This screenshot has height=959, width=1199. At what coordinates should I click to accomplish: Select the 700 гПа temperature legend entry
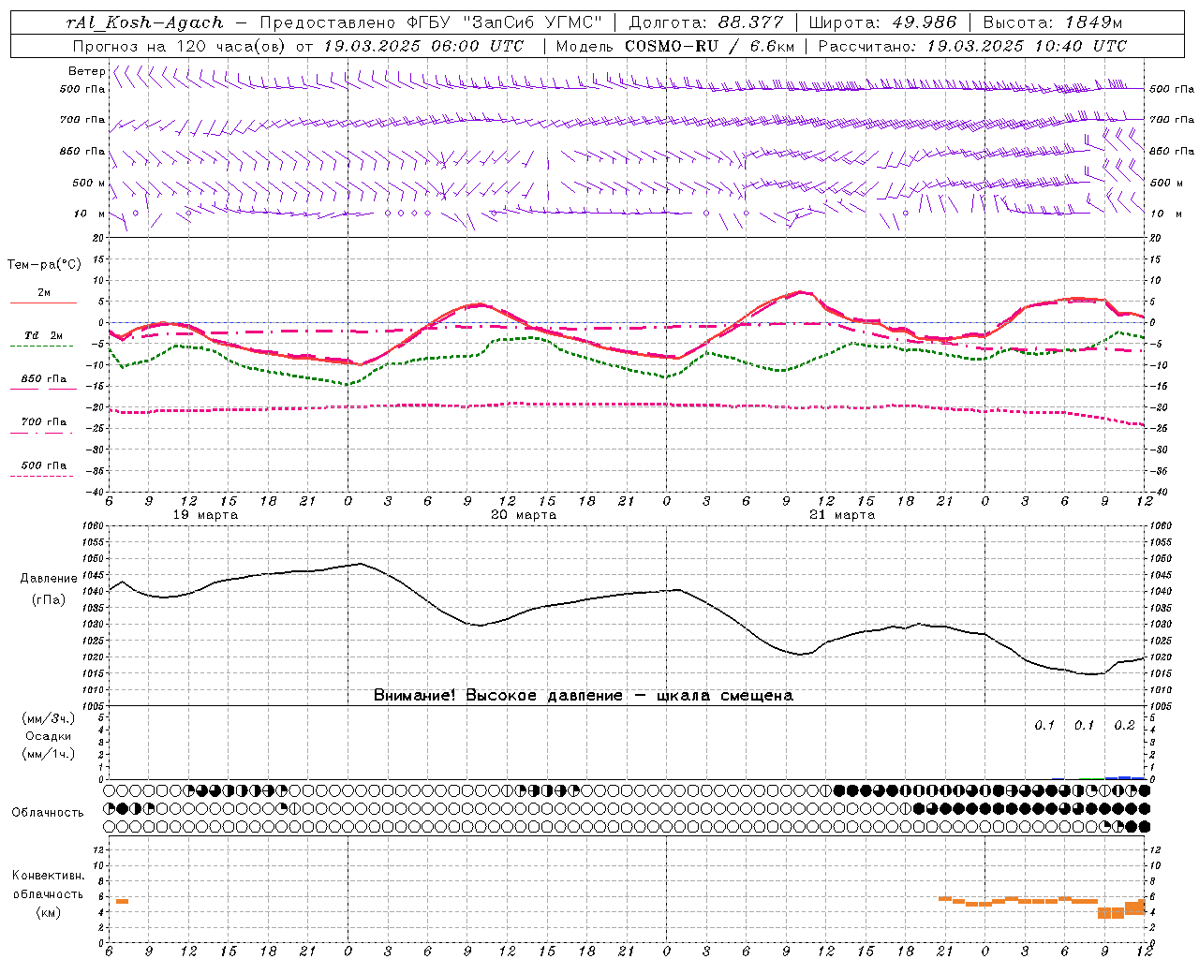click(43, 422)
